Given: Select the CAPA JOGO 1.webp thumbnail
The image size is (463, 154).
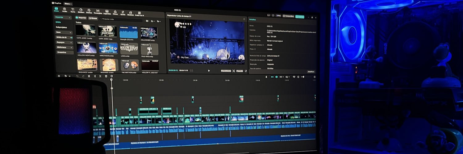Looking at the screenshot, I should tap(85, 30).
